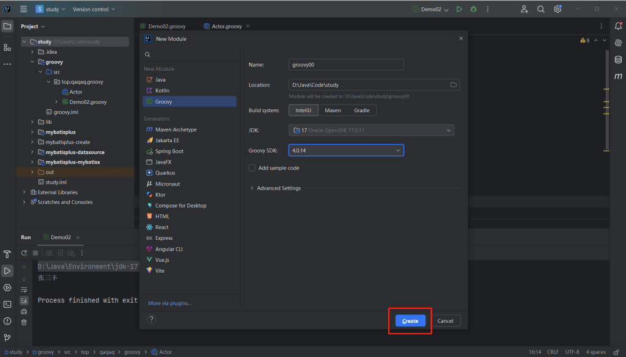Open Demo02 run configuration dropdown
Screen dimensions: 626x357
[430, 9]
